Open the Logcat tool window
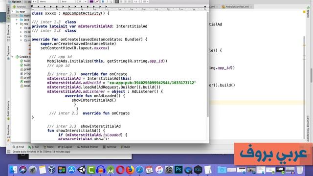Viewport: 313px width, 176px height. [65, 147]
